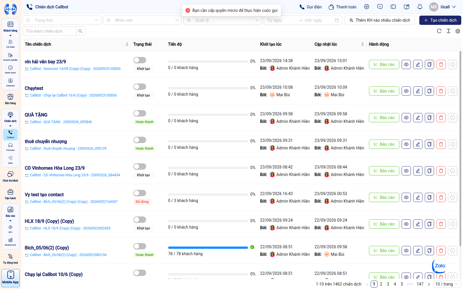The height and width of the screenshot is (289, 463).
Task: Click the search magnifier button
Action: 80,31
